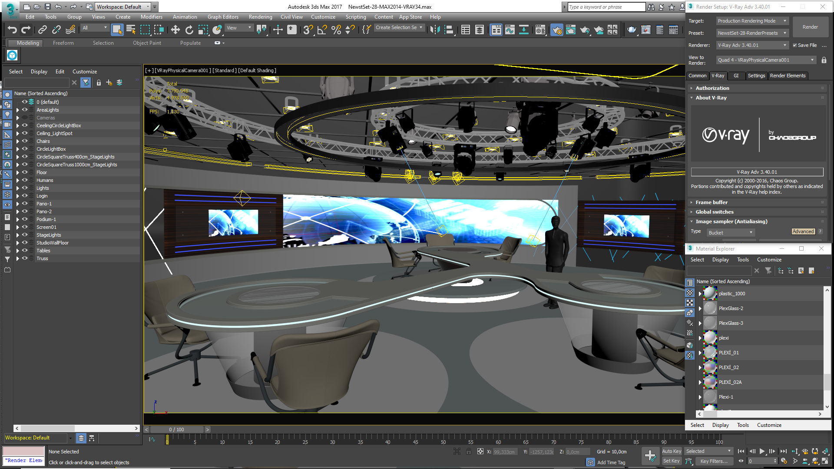834x469 pixels.
Task: Select the Move transform tool
Action: coord(175,30)
